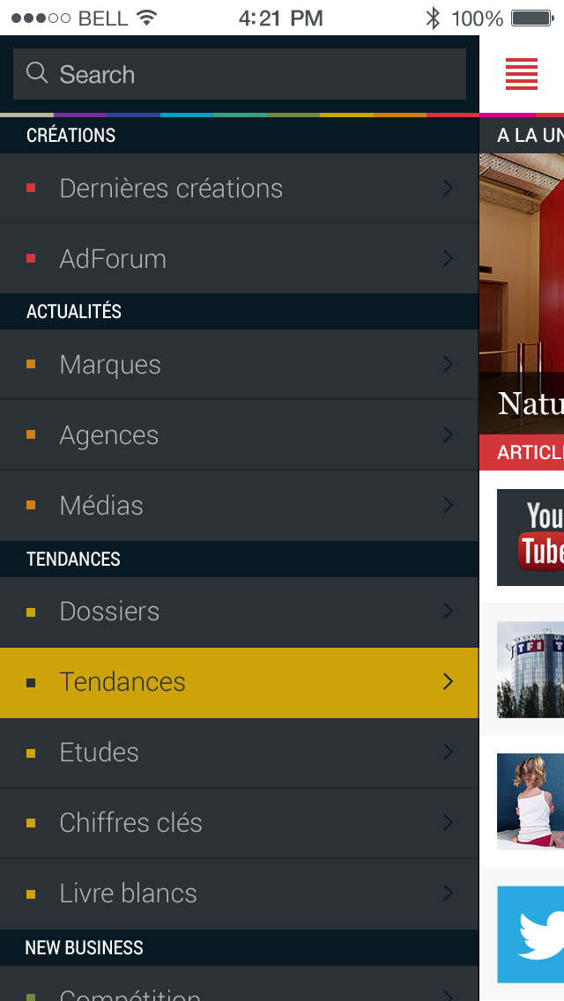
Task: Tap the Bluetooth status icon
Action: coord(433,18)
